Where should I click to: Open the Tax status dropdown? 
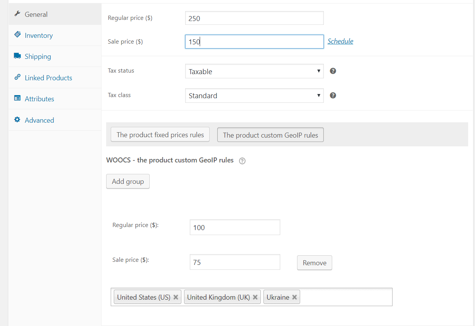(254, 71)
